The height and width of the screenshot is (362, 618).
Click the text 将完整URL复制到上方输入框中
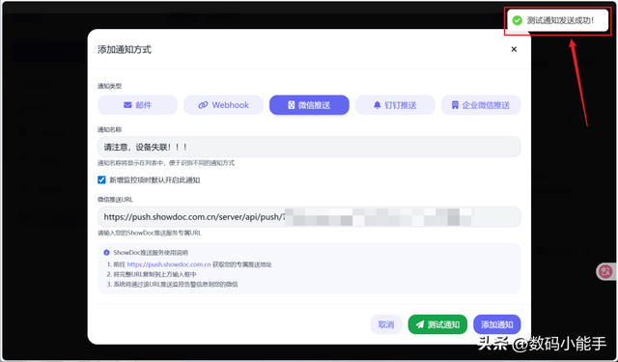tap(154, 274)
